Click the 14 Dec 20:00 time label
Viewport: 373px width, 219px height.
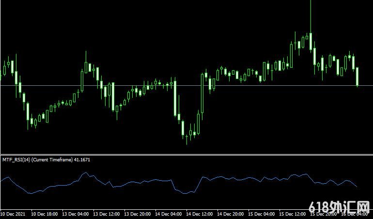(230, 214)
